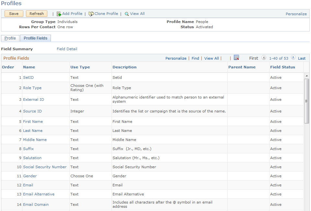Click the 'One row' value
311x211 pixels.
[65, 27]
